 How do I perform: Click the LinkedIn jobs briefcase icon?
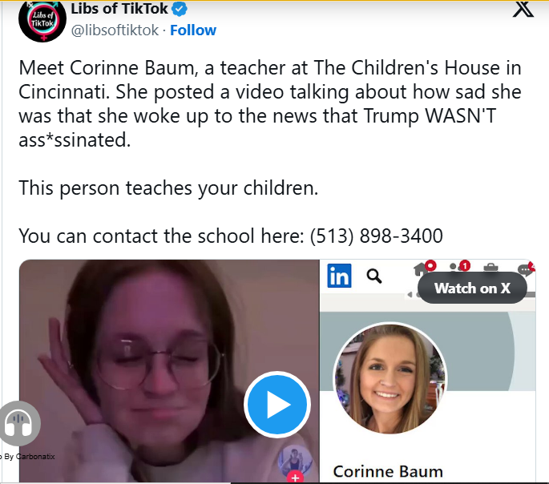490,268
